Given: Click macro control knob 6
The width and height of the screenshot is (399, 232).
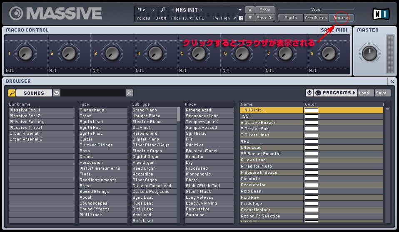Looking at the screenshot, I should [242, 53].
